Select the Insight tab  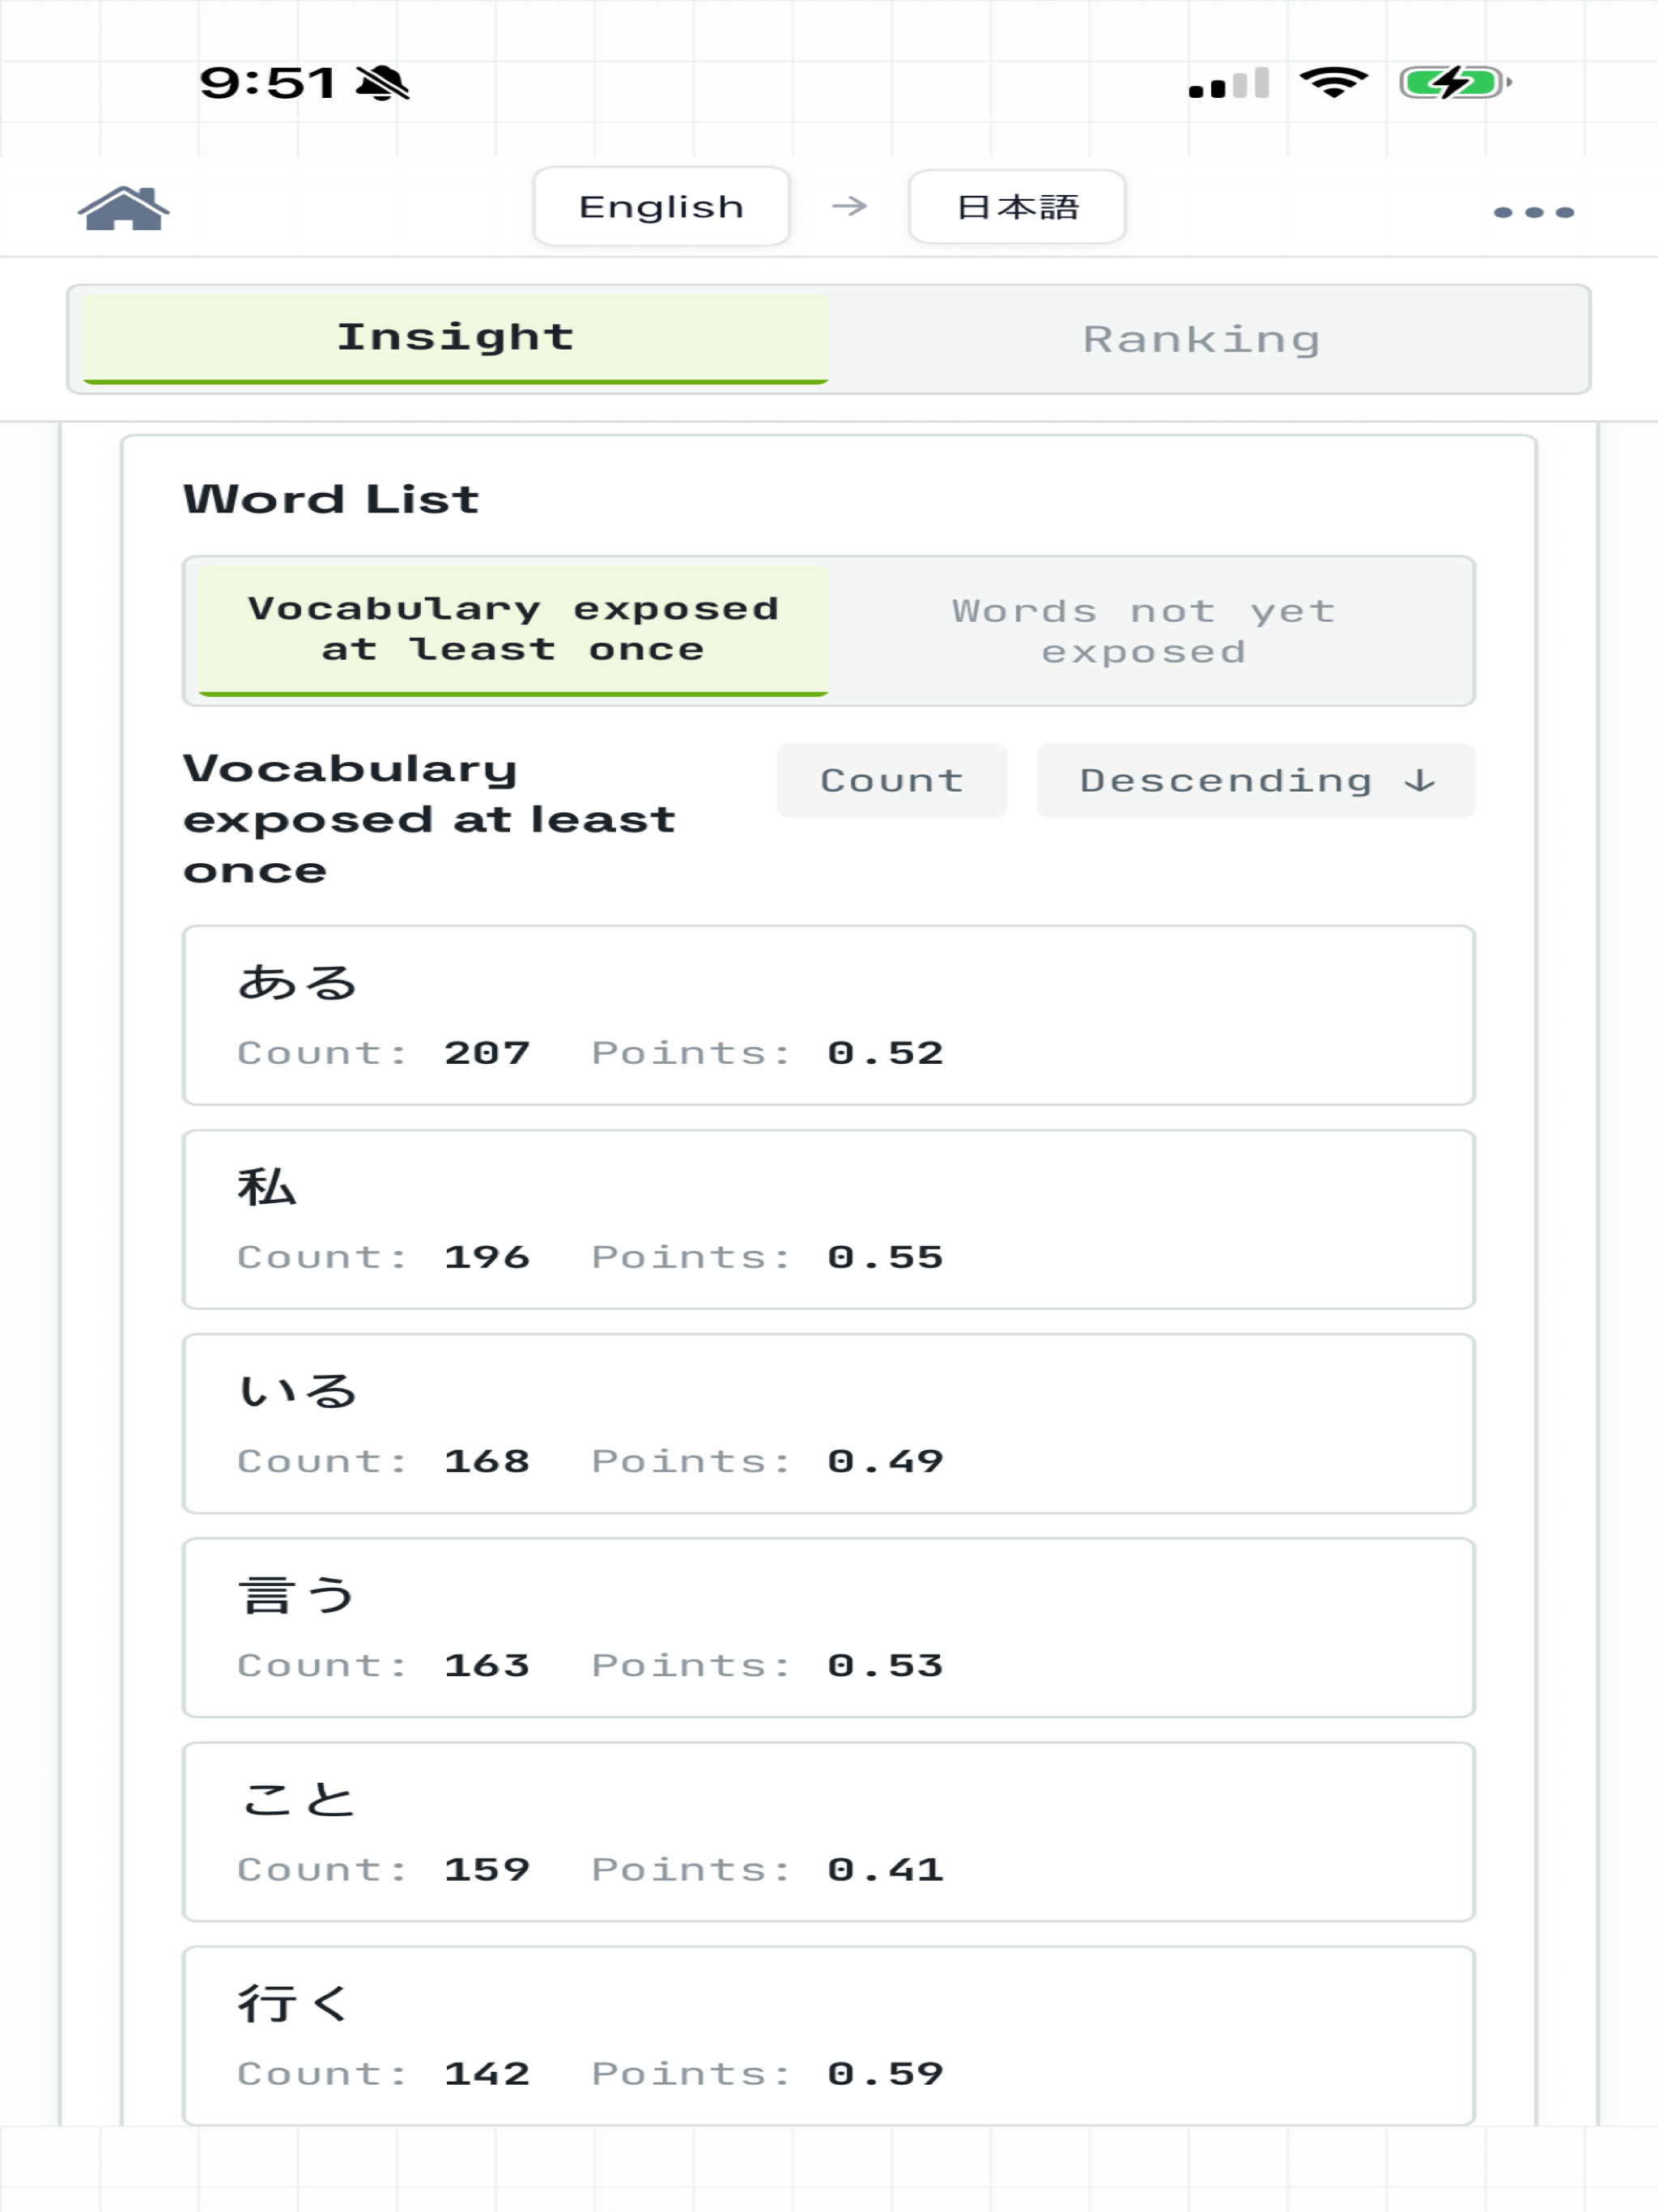456,338
